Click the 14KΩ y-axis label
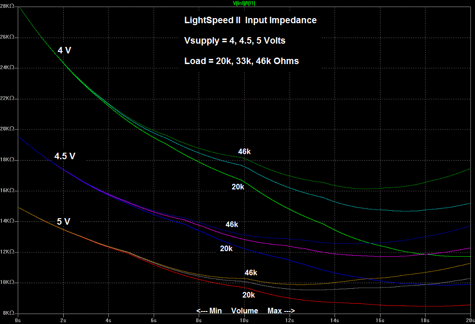The width and height of the screenshot is (475, 324). [x=7, y=221]
